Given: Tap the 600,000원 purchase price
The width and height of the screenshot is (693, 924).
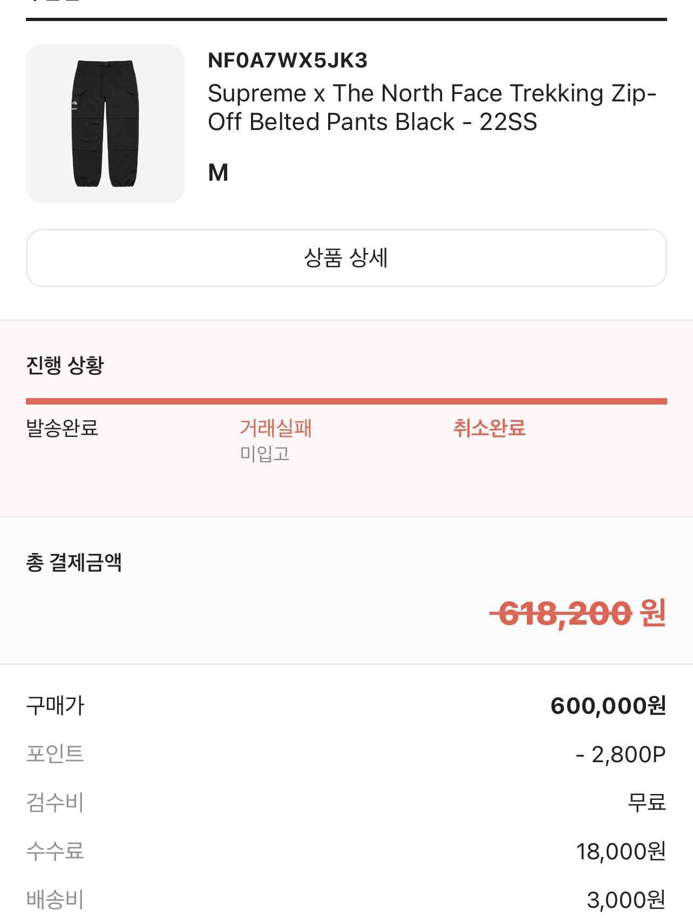Looking at the screenshot, I should (x=608, y=706).
